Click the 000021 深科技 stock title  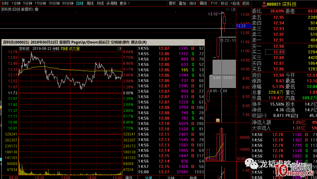(282, 4)
